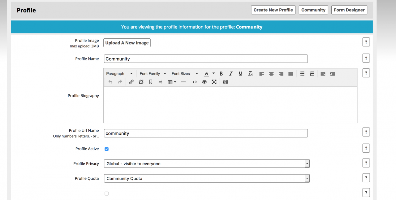Open source code view icon
The image size is (396, 200).
195,82
